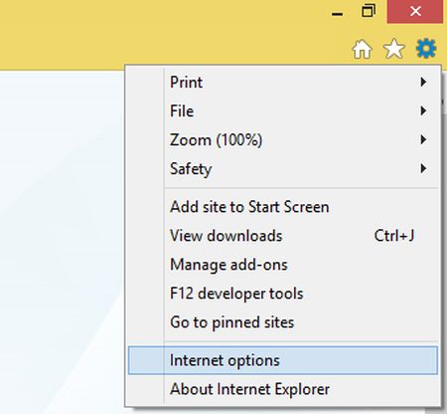Restore down the browser window
This screenshot has height=414, width=447.
tap(369, 11)
